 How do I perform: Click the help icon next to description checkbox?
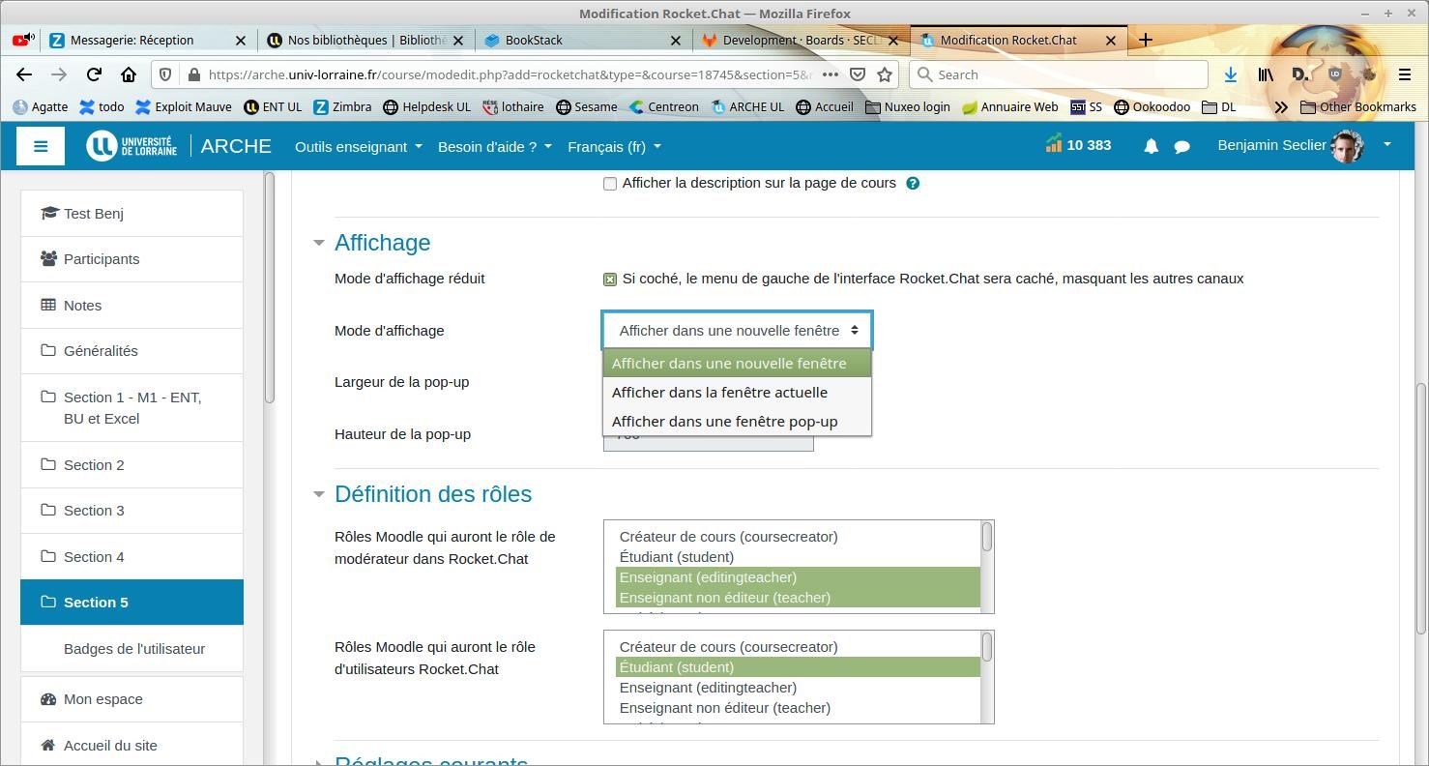[913, 183]
